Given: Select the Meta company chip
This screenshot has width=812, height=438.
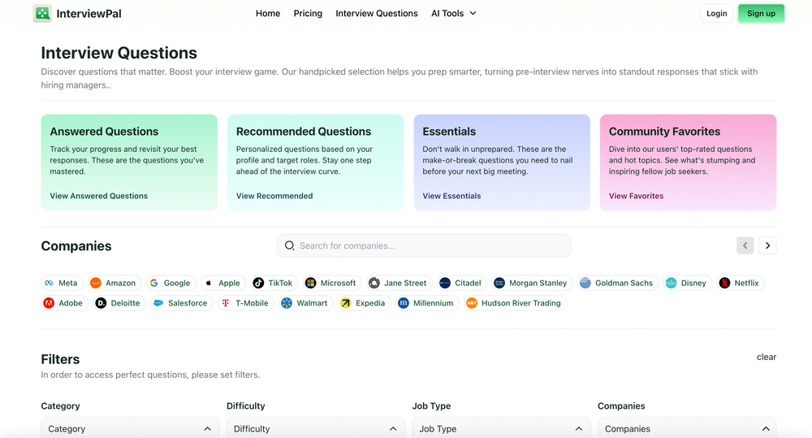Looking at the screenshot, I should click(61, 283).
